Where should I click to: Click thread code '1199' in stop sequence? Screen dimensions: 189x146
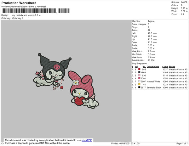pyautogui.click(x=165, y=72)
